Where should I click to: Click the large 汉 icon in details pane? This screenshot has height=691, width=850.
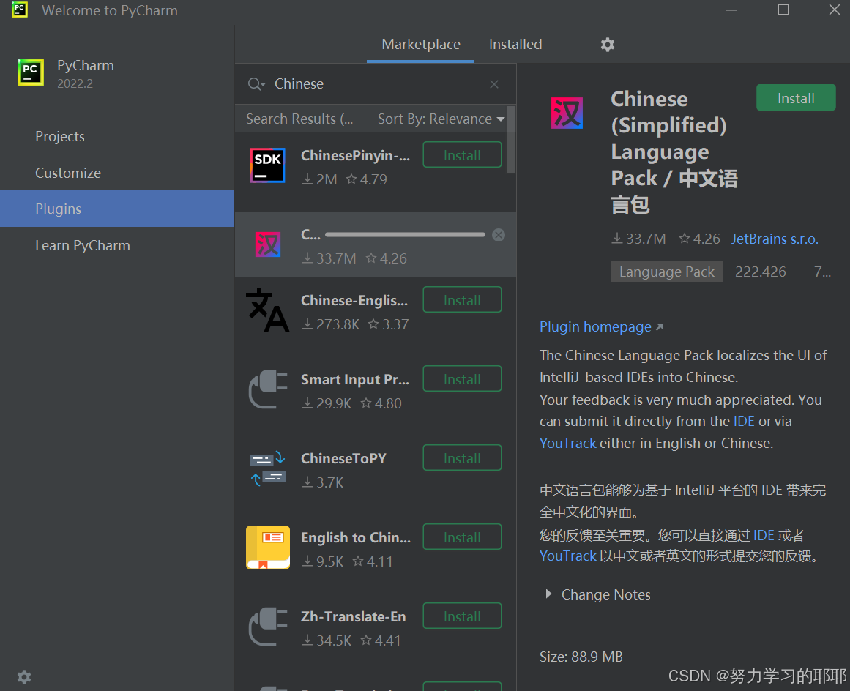click(x=567, y=113)
